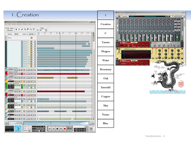The width and height of the screenshot is (191, 143).
Task: Open Edit menu in sequencer window
Action: pyautogui.click(x=9, y=24)
